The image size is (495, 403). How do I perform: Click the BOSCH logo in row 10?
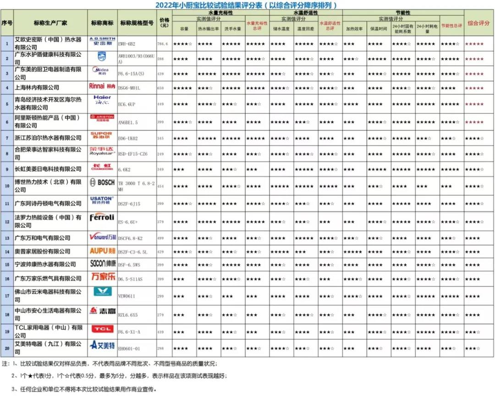coord(102,182)
